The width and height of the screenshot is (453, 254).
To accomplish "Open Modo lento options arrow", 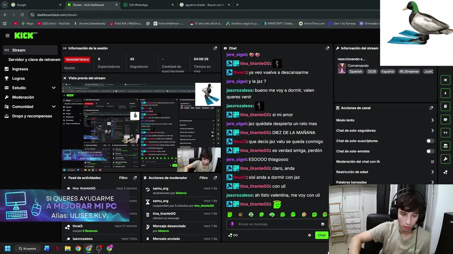I will tap(432, 120).
